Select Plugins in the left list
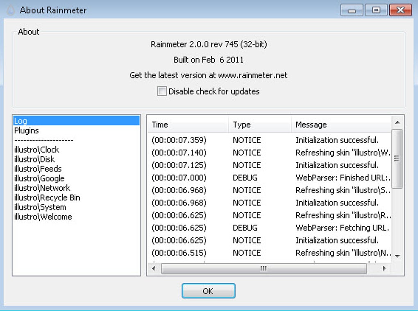 [x=76, y=131]
